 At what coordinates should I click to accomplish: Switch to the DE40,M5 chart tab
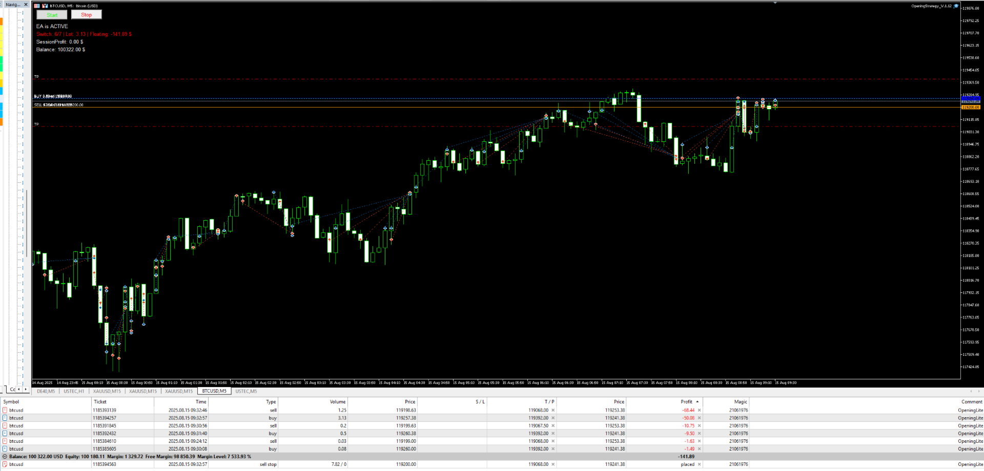click(x=46, y=391)
